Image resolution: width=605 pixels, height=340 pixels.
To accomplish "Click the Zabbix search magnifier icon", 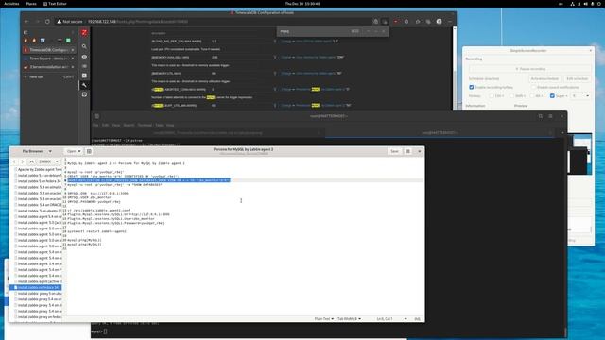I will click(84, 46).
